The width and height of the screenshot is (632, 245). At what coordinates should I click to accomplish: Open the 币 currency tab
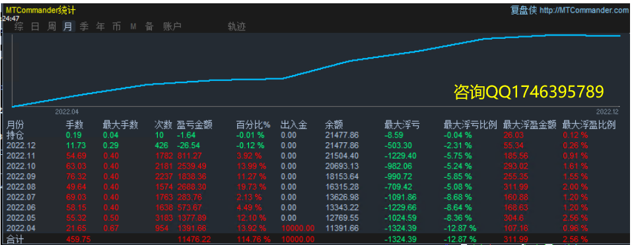click(x=116, y=27)
